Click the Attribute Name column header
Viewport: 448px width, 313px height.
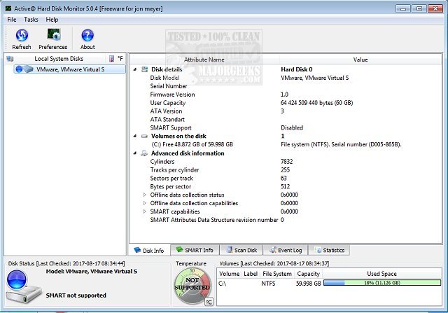tap(204, 60)
